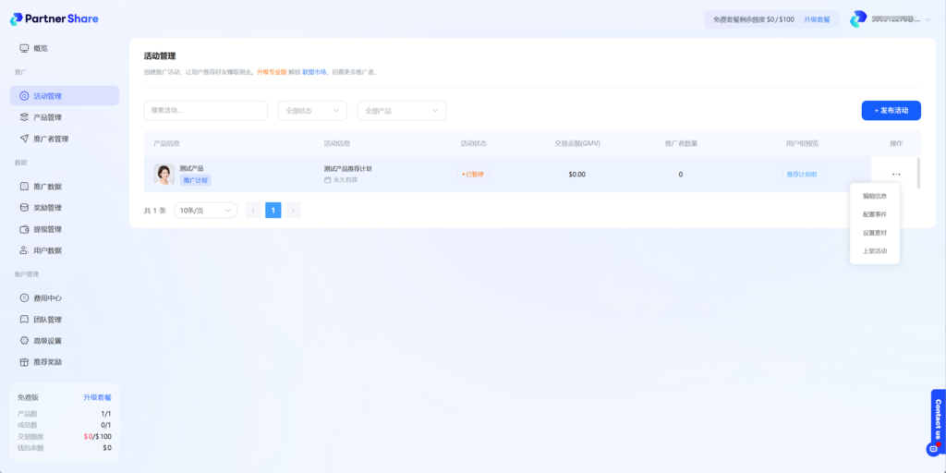
Task: Click the 测试产品 avatar thumbnail
Action: coord(164,174)
